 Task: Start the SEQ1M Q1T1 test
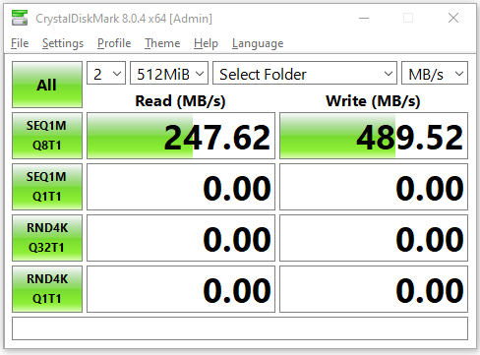pos(47,187)
